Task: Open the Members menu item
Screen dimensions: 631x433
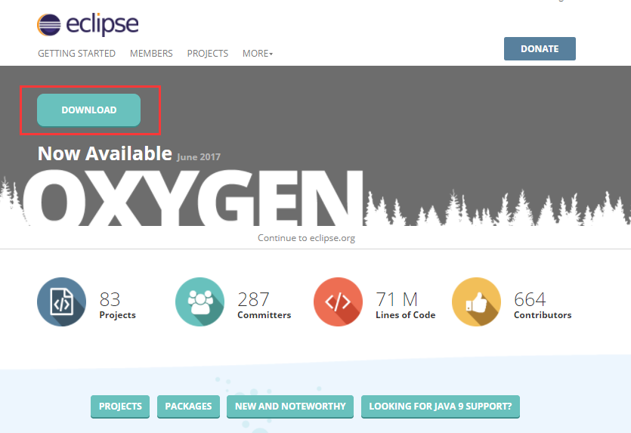Action: 151,54
